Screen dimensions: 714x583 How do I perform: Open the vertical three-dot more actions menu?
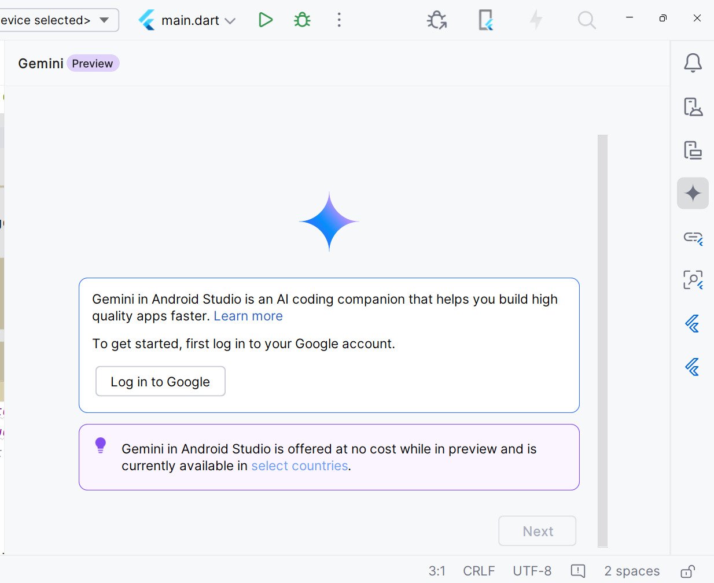pos(339,20)
